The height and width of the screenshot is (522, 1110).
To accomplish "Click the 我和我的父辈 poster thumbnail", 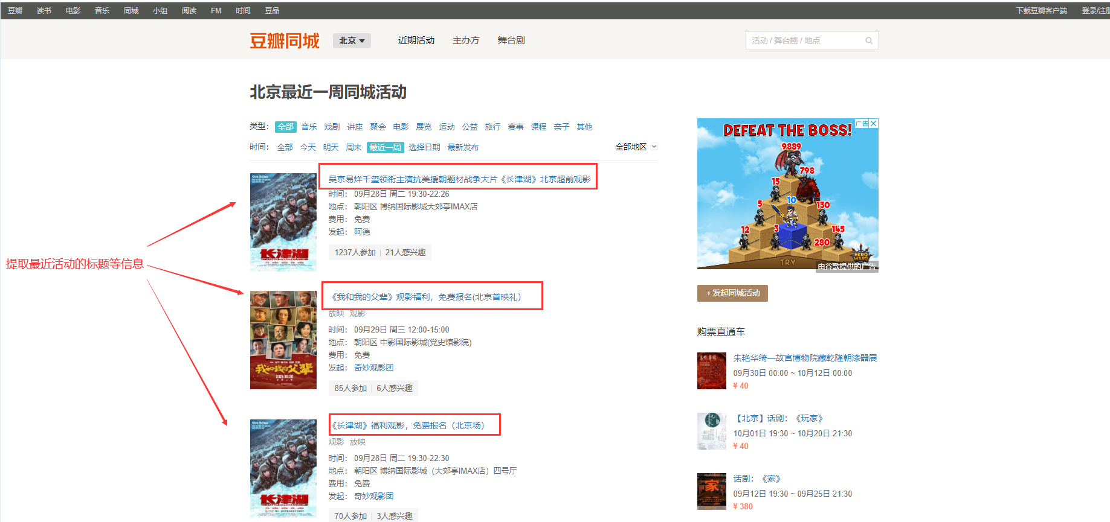I will 283,340.
